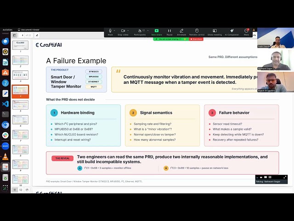The height and width of the screenshot is (221, 294).
Task: Show Applications grid in the dock
Action: pos(5,188)
